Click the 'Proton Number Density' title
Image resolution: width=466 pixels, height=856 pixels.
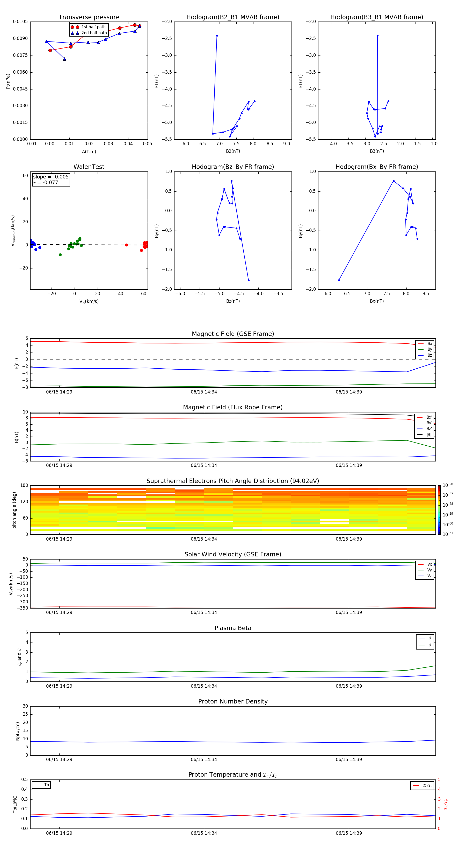tap(233, 701)
